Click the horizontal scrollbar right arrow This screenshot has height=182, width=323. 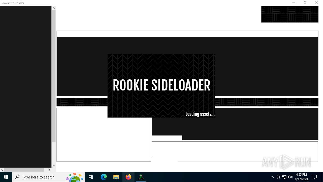[x=49, y=170]
